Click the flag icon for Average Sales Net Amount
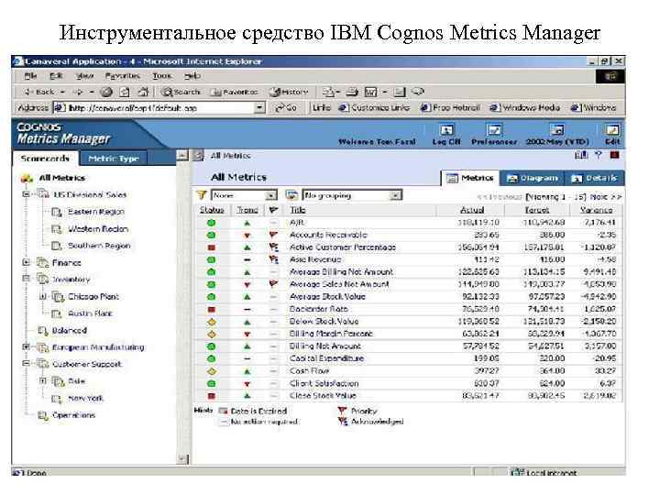This screenshot has width=660, height=495. click(273, 284)
